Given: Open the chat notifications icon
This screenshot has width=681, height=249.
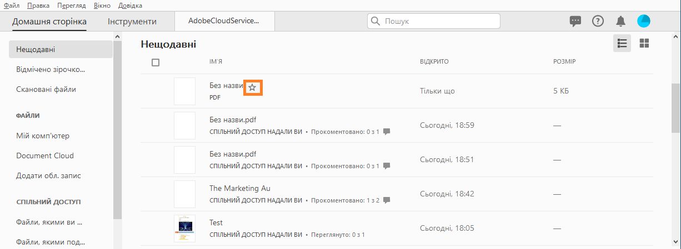Looking at the screenshot, I should (x=575, y=22).
